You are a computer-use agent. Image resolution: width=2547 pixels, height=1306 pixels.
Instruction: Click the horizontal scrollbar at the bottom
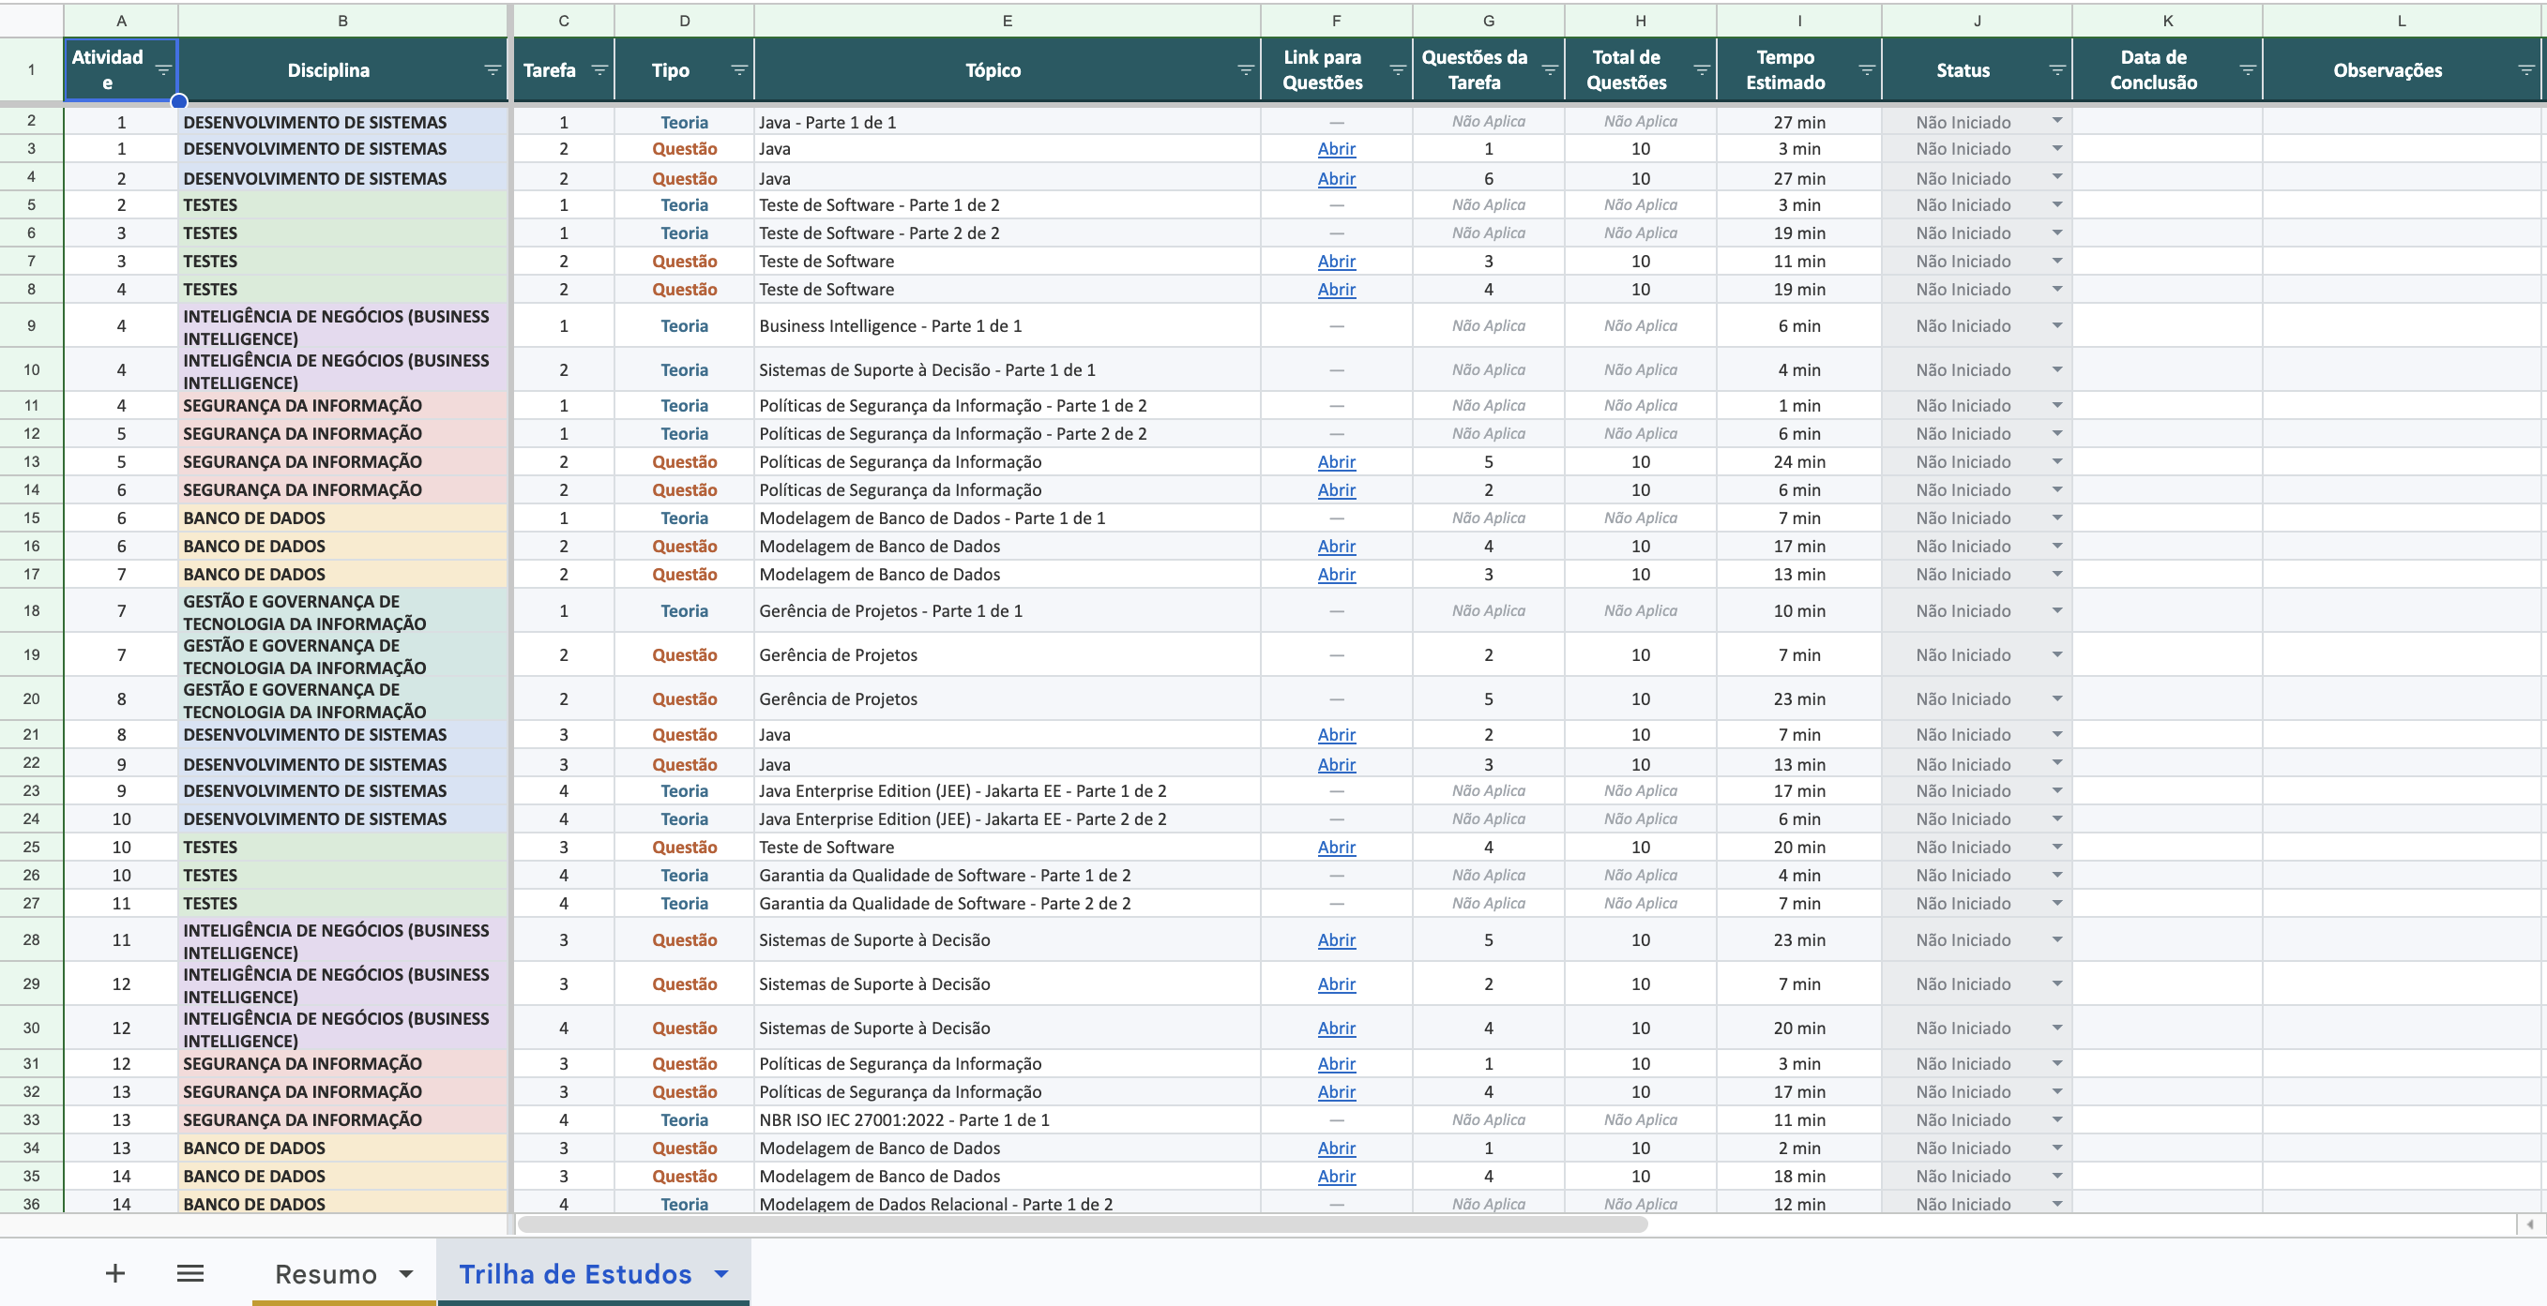1083,1225
